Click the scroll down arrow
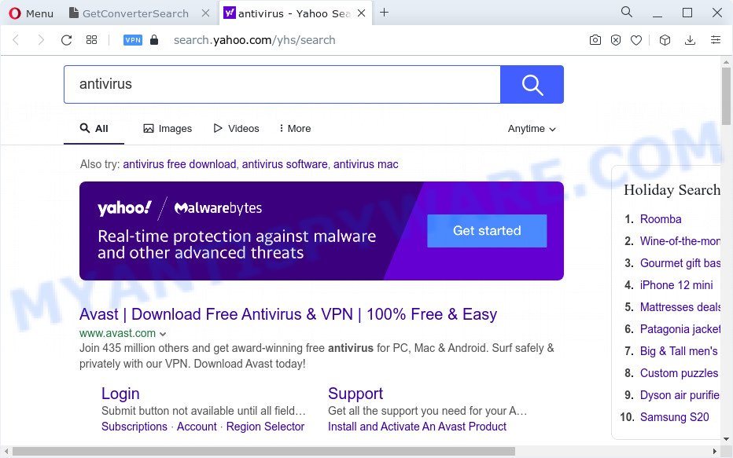Screen dimensions: 733x458 click(x=726, y=439)
